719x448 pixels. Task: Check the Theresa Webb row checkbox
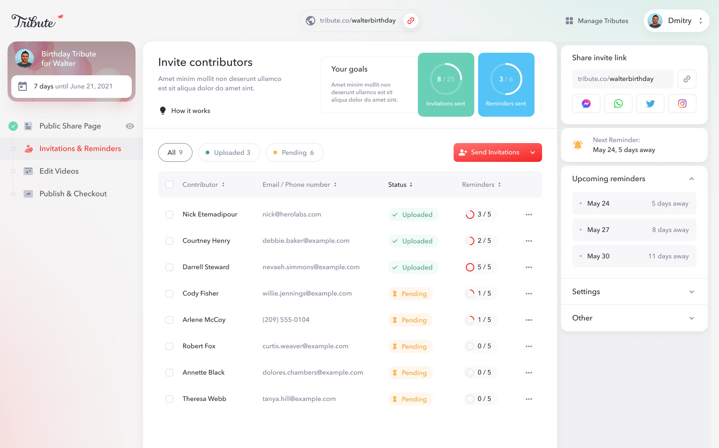pos(169,399)
